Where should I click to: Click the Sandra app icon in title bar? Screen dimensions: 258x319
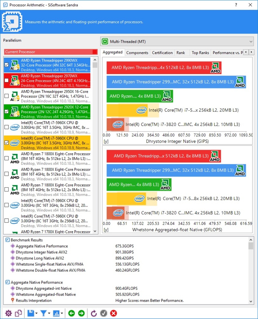point(5,5)
